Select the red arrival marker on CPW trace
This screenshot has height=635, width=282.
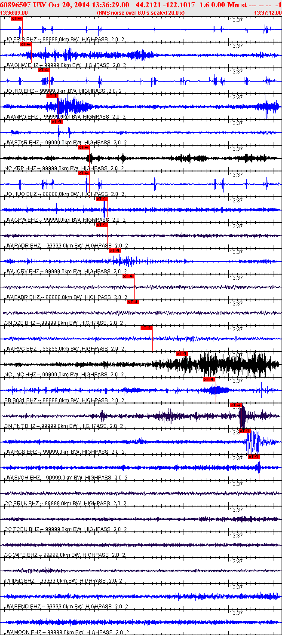(101, 199)
